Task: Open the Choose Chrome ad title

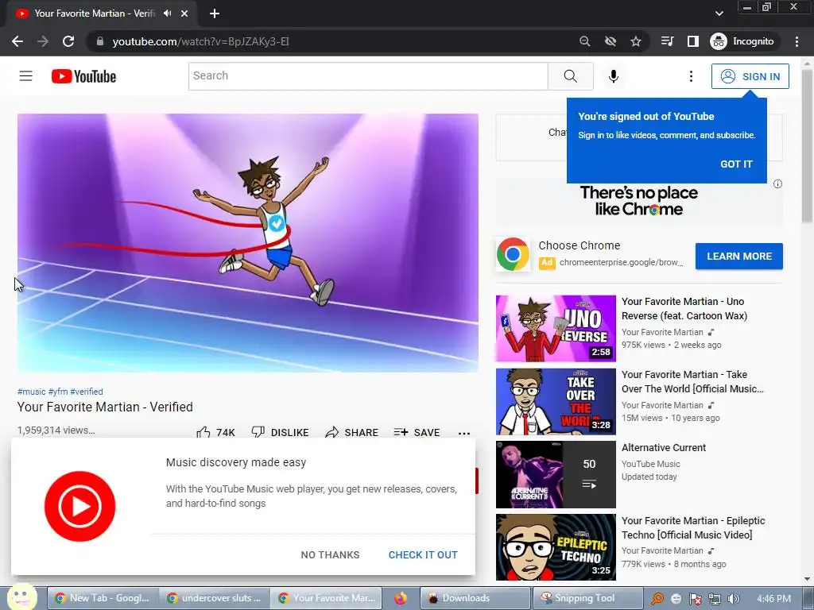Action: coord(579,245)
